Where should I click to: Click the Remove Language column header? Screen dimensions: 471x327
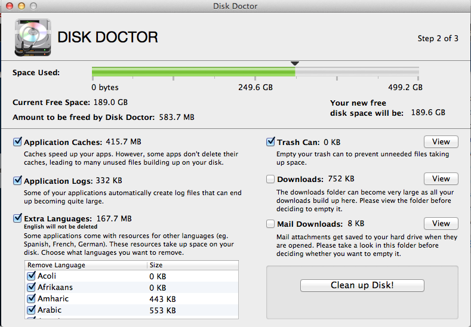[86, 265]
